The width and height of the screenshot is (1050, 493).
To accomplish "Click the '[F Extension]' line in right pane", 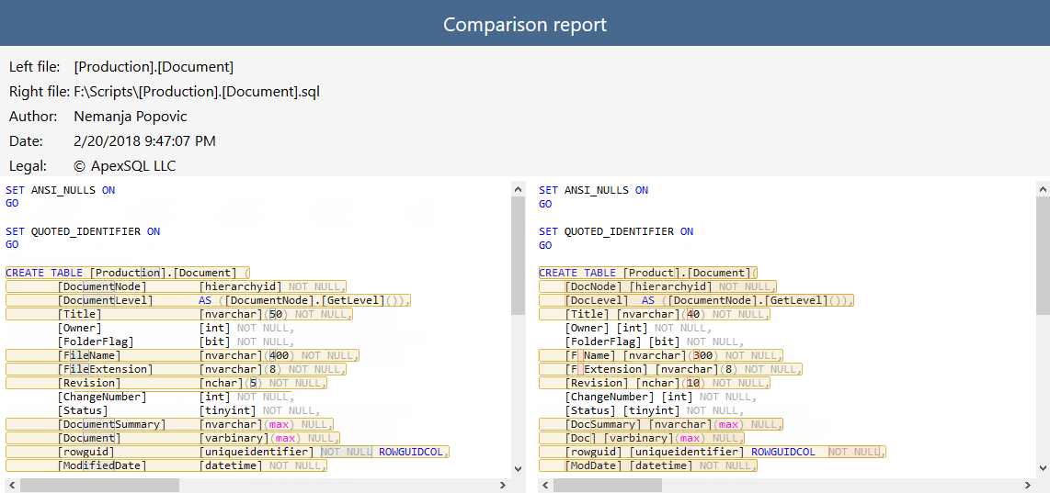I will pos(670,369).
